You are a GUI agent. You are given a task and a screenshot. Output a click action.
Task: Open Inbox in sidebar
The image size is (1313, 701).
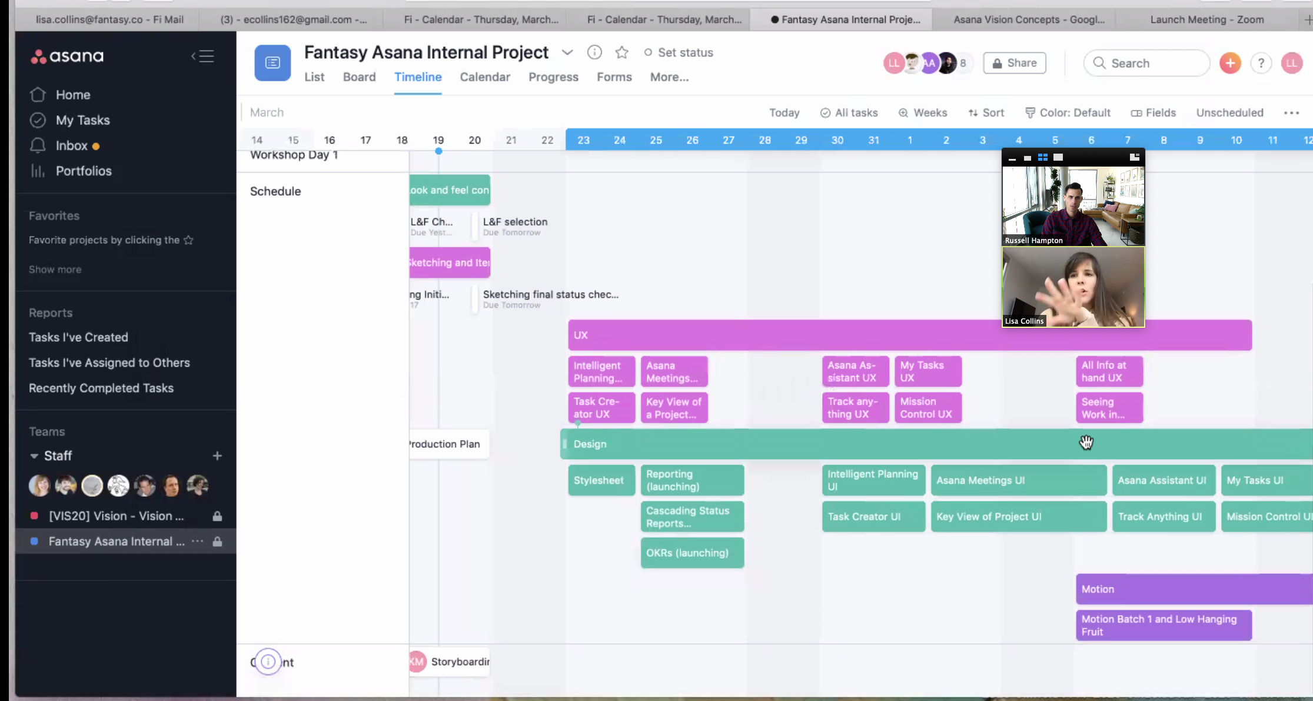71,145
